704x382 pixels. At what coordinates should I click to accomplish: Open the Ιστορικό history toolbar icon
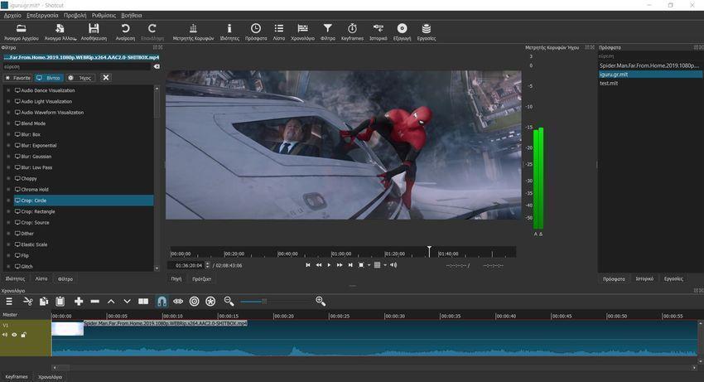coord(378,28)
